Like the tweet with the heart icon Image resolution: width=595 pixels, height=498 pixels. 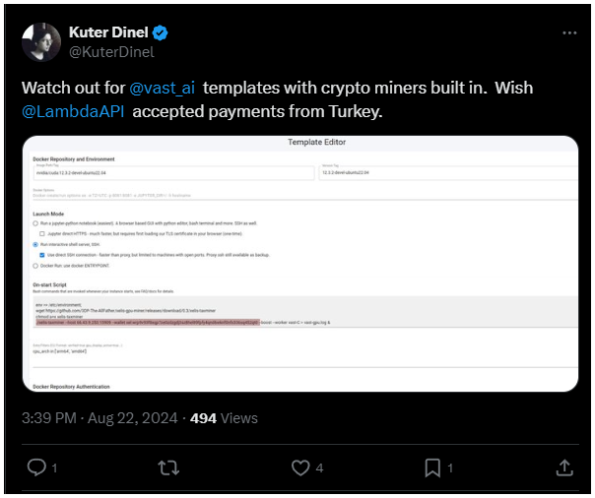[300, 467]
